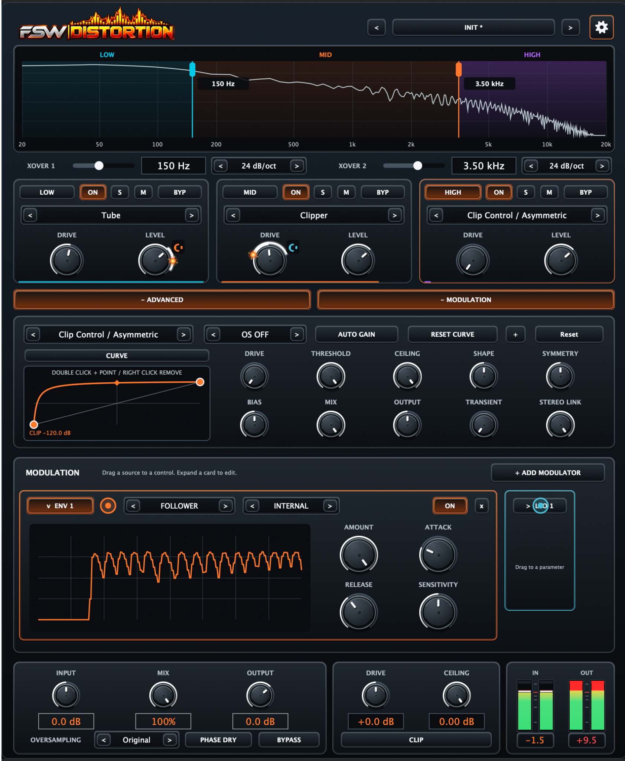Select the orange 3.50 kHz crossover handle
The height and width of the screenshot is (761, 625).
[x=459, y=69]
